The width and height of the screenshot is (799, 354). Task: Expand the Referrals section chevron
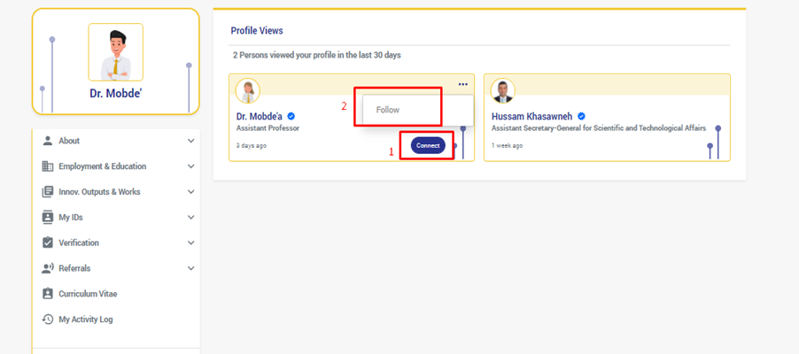pyautogui.click(x=191, y=268)
